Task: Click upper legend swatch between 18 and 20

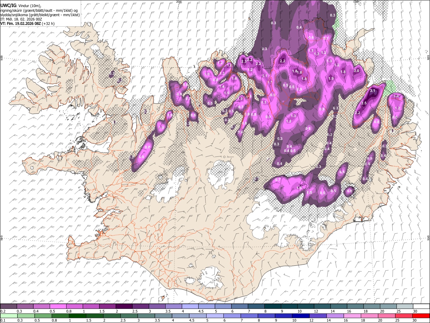Action: [x=372, y=307]
